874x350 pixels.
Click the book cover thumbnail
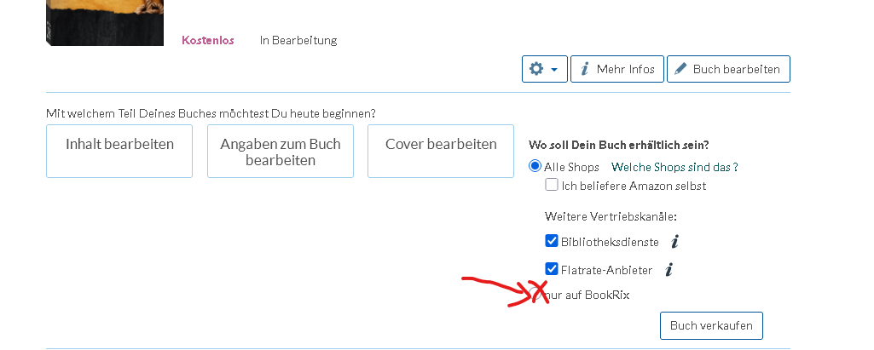(x=105, y=23)
